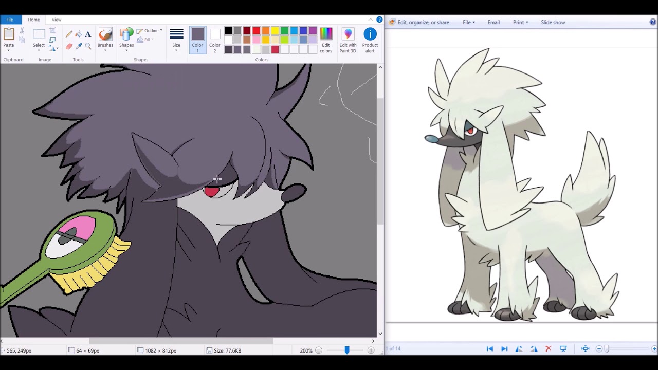Click Paint zoom slider handle

[347, 350]
